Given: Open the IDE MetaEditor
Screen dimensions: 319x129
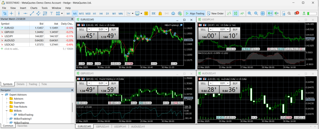Looking at the screenshot, I should click(154, 13).
